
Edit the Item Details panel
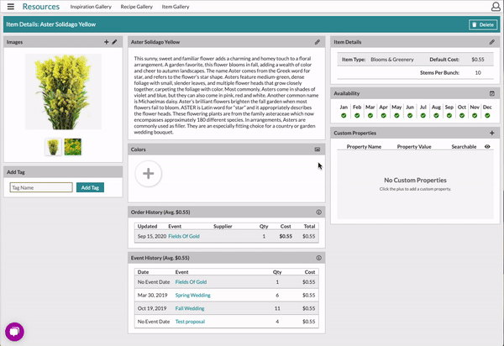click(491, 41)
